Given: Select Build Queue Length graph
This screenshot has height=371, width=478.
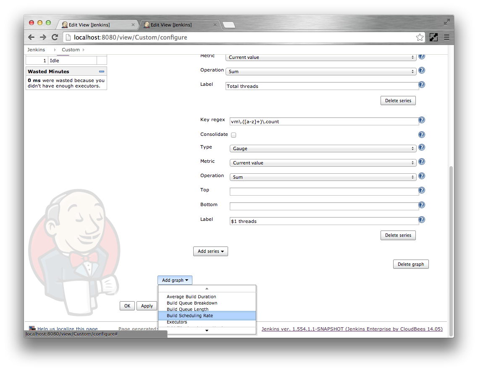Looking at the screenshot, I should tap(187, 309).
